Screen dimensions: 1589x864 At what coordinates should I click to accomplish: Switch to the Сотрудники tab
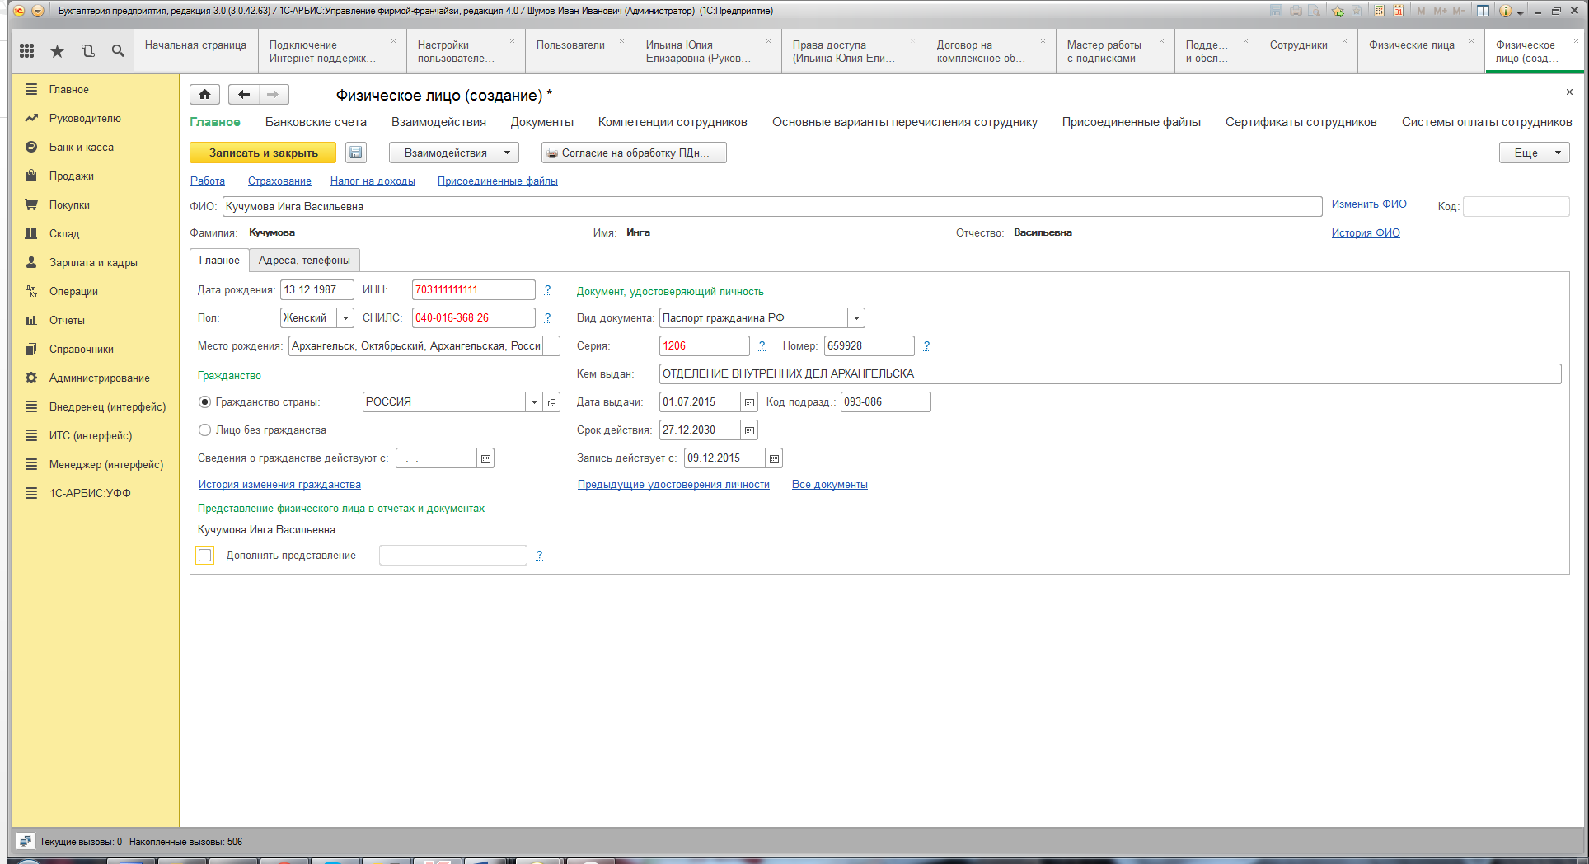click(1298, 45)
